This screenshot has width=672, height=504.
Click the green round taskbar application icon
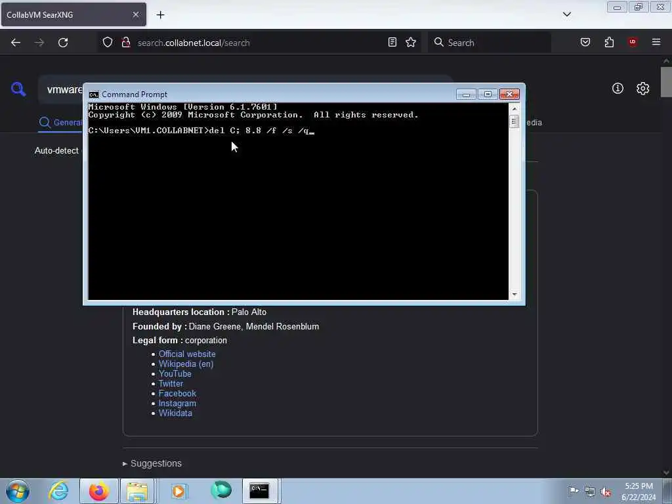(221, 490)
